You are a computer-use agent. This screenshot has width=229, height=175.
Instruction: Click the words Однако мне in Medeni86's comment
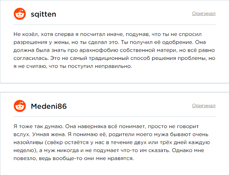tap(188, 150)
